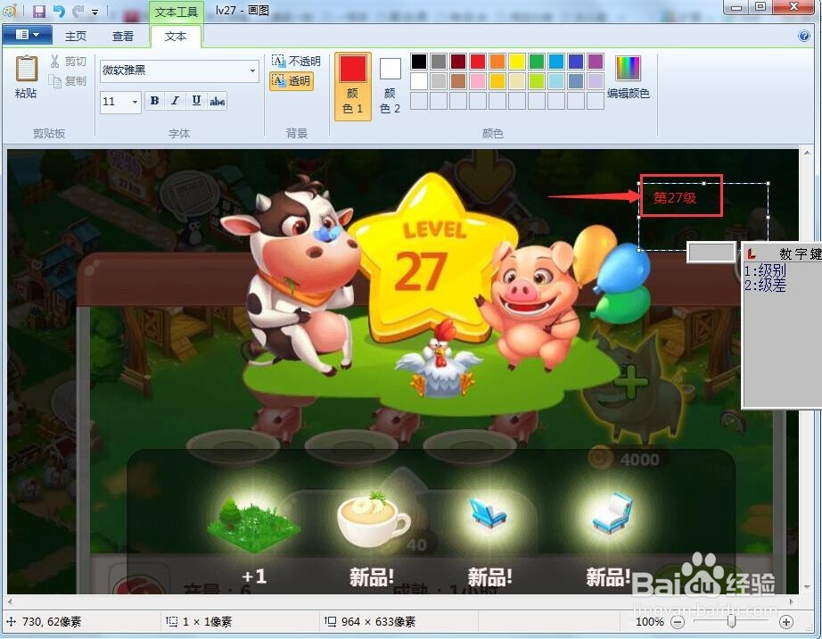Viewport: 822px width, 639px height.
Task: Pick the white palette swatch
Action: tap(419, 81)
